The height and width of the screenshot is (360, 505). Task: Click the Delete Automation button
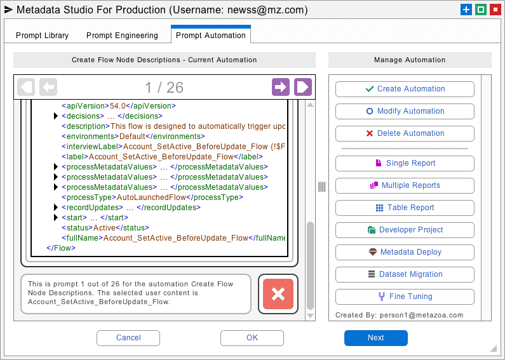pyautogui.click(x=405, y=133)
